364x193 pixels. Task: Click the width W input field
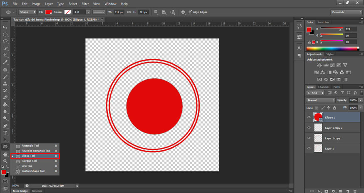click(x=119, y=12)
